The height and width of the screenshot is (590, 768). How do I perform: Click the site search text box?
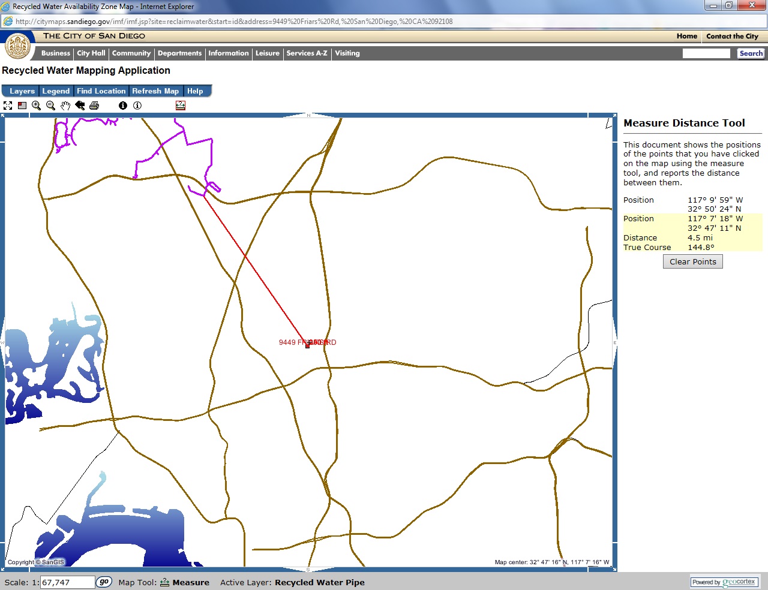[x=706, y=53]
